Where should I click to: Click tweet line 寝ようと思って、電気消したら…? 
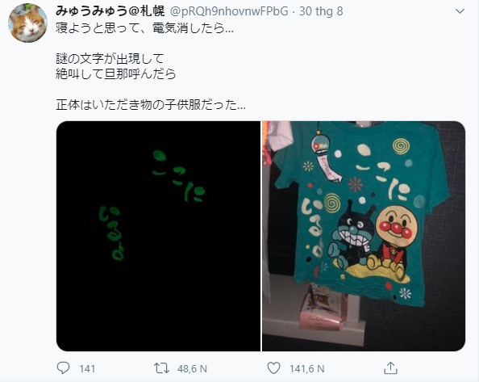(x=145, y=28)
